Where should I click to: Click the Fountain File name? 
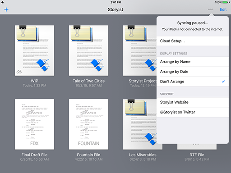pos(88,155)
